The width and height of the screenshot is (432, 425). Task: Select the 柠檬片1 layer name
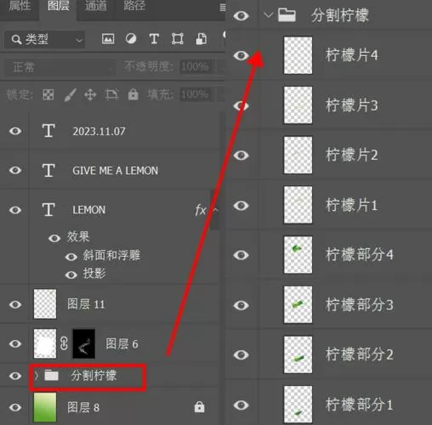352,205
